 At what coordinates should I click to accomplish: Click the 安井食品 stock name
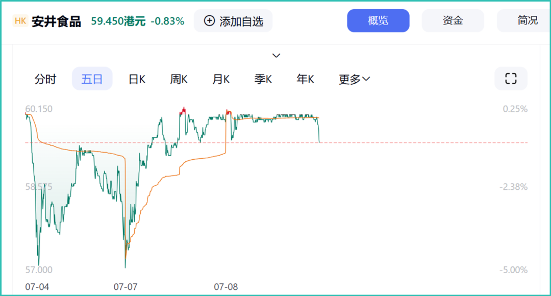[56, 21]
